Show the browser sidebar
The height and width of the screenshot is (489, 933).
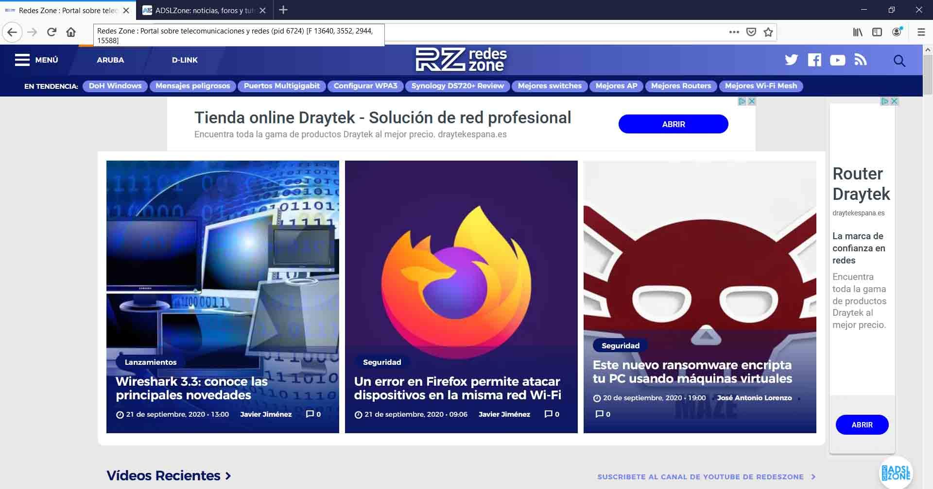point(877,32)
